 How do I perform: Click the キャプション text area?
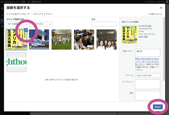[x=148, y=84]
